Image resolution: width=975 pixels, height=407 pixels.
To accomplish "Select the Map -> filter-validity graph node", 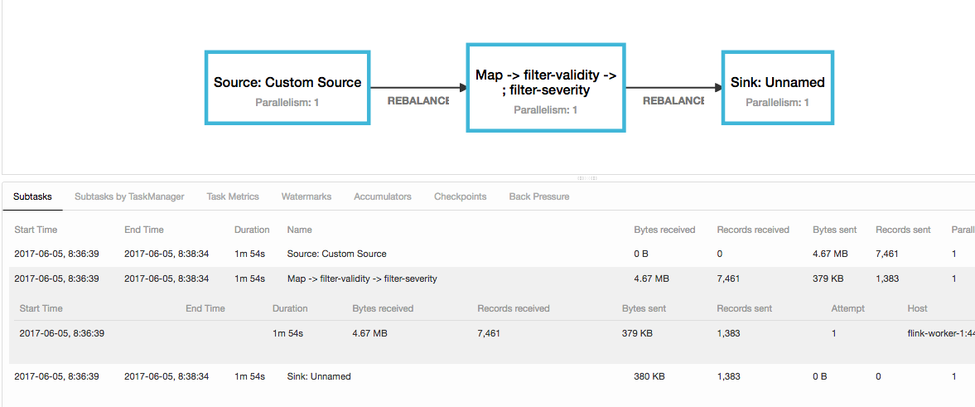I will (x=545, y=88).
